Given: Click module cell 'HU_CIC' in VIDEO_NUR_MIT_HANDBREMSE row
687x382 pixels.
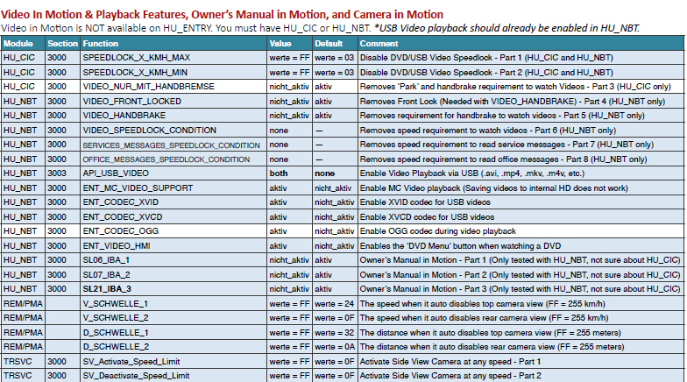Looking at the screenshot, I should pos(19,87).
